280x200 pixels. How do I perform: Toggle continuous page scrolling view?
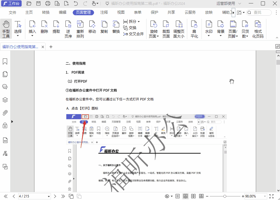(x=185, y=196)
